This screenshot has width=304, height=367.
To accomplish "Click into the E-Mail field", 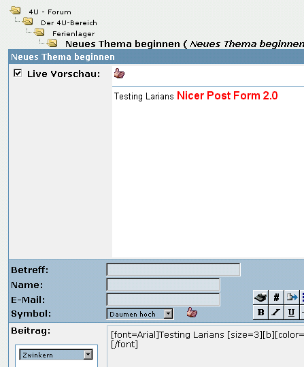I will tap(163, 300).
